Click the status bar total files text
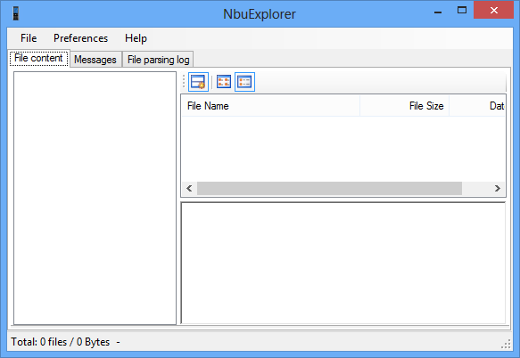Image resolution: width=520 pixels, height=358 pixels. [x=61, y=342]
